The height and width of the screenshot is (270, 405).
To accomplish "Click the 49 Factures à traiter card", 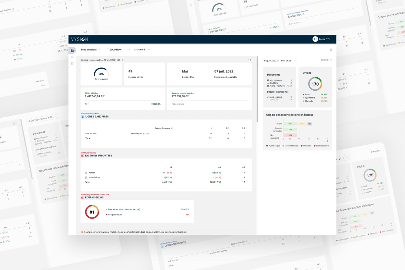I will click(144, 74).
